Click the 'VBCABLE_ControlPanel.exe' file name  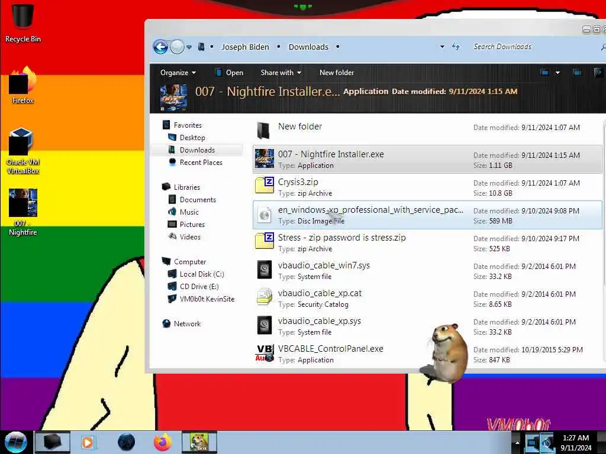pos(330,349)
